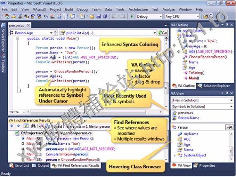Open the VAssistX menu

point(39,10)
